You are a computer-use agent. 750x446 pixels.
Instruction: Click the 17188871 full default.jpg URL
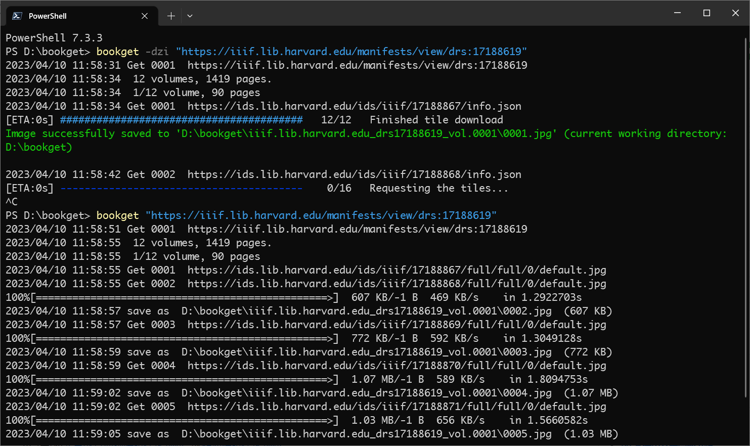(396, 407)
